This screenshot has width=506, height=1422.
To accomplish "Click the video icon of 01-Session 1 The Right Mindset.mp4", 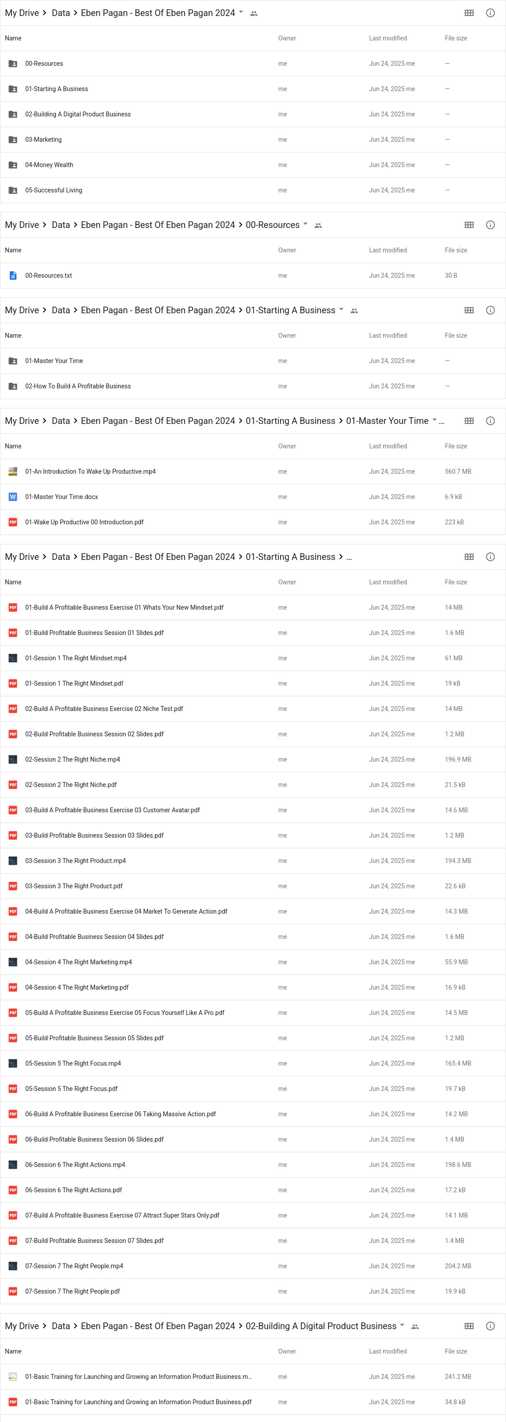I will pyautogui.click(x=13, y=658).
